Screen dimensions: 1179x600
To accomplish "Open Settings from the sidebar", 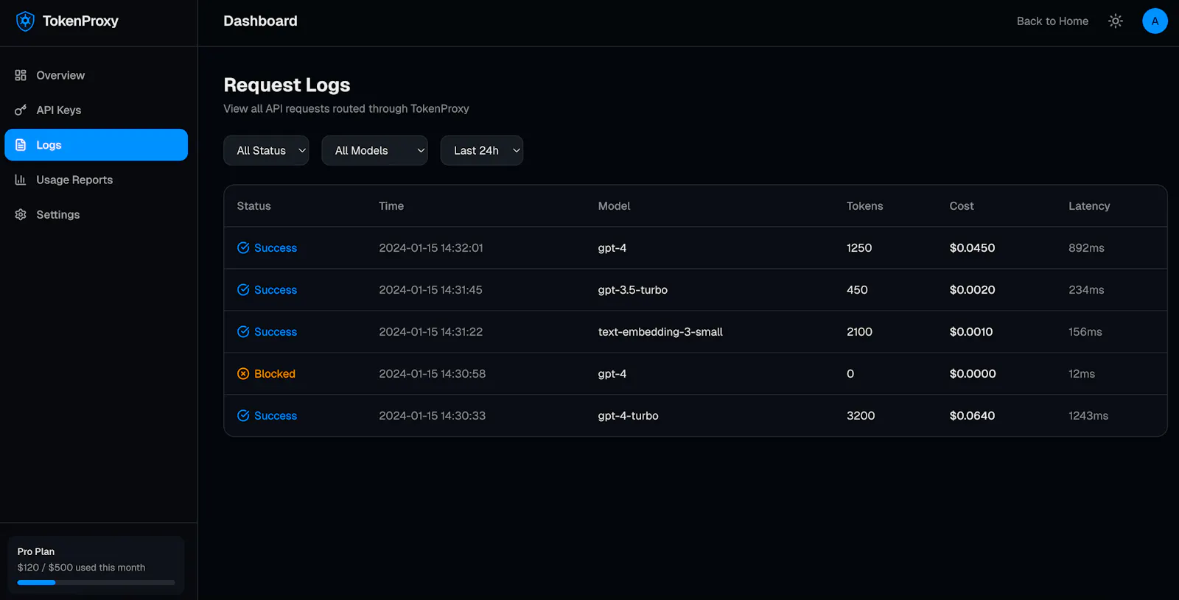I will pos(96,214).
